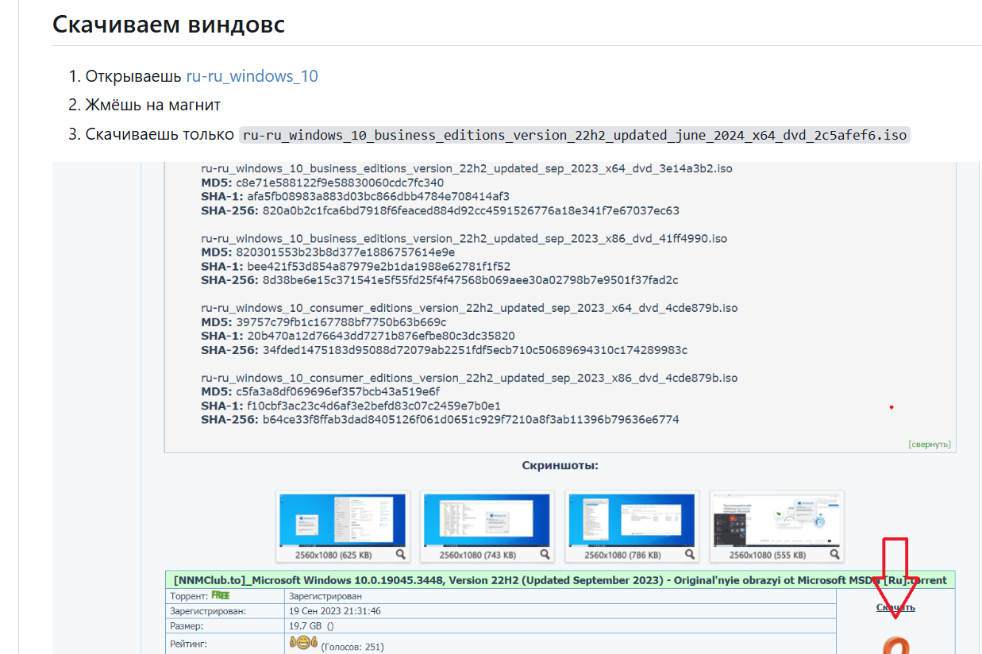Screen dimensions: 982x654
Task: Click the SHA-256 value starting b64ce33f8ffab3
Action: point(471,419)
